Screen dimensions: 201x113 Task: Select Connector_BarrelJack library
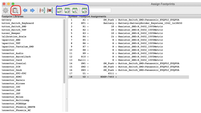(x=16, y=56)
